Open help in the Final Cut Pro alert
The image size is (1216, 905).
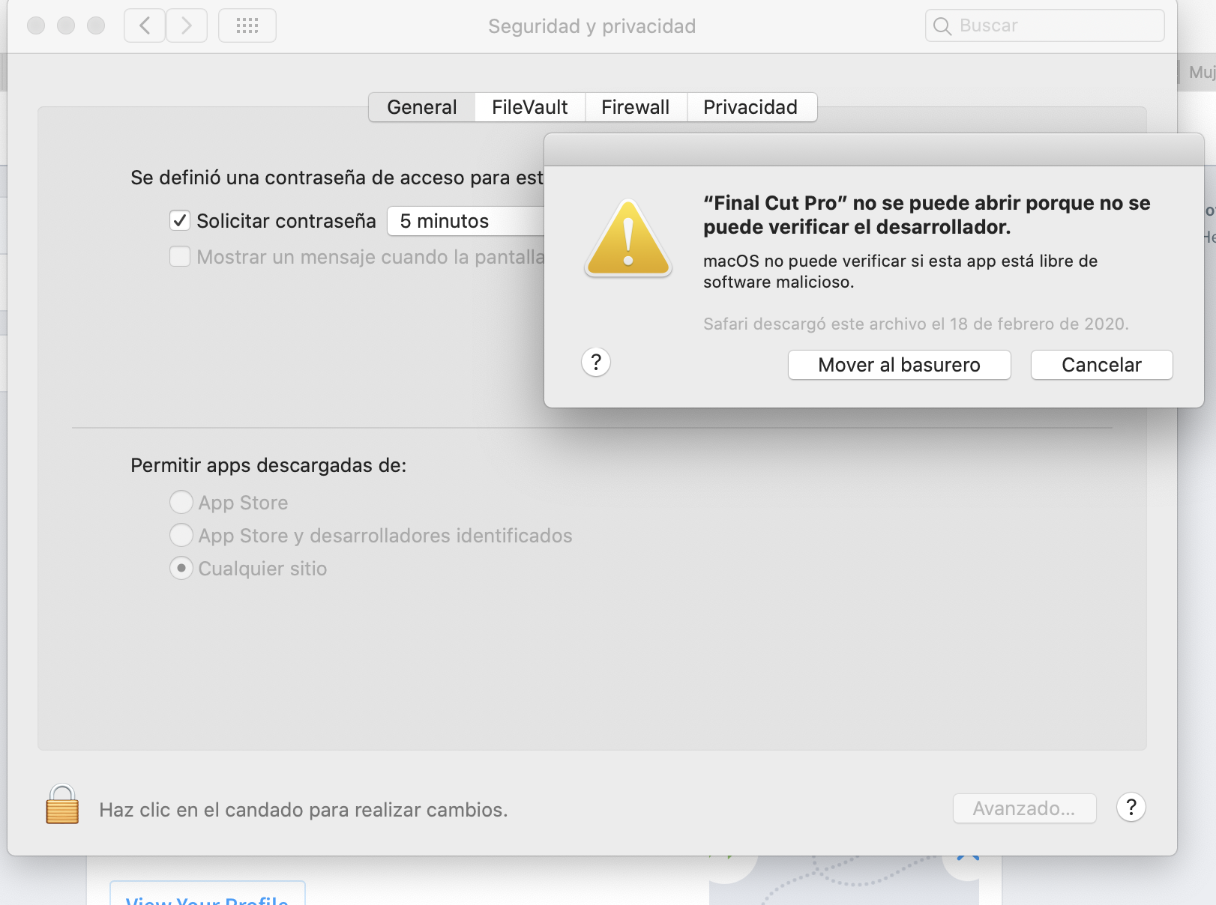coord(596,363)
